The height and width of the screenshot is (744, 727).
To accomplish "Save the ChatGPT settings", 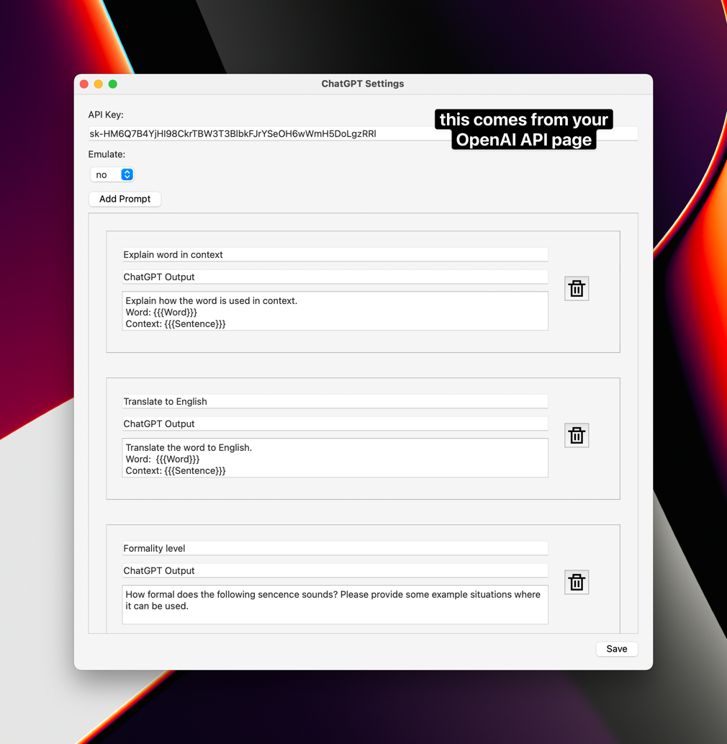I will click(616, 649).
